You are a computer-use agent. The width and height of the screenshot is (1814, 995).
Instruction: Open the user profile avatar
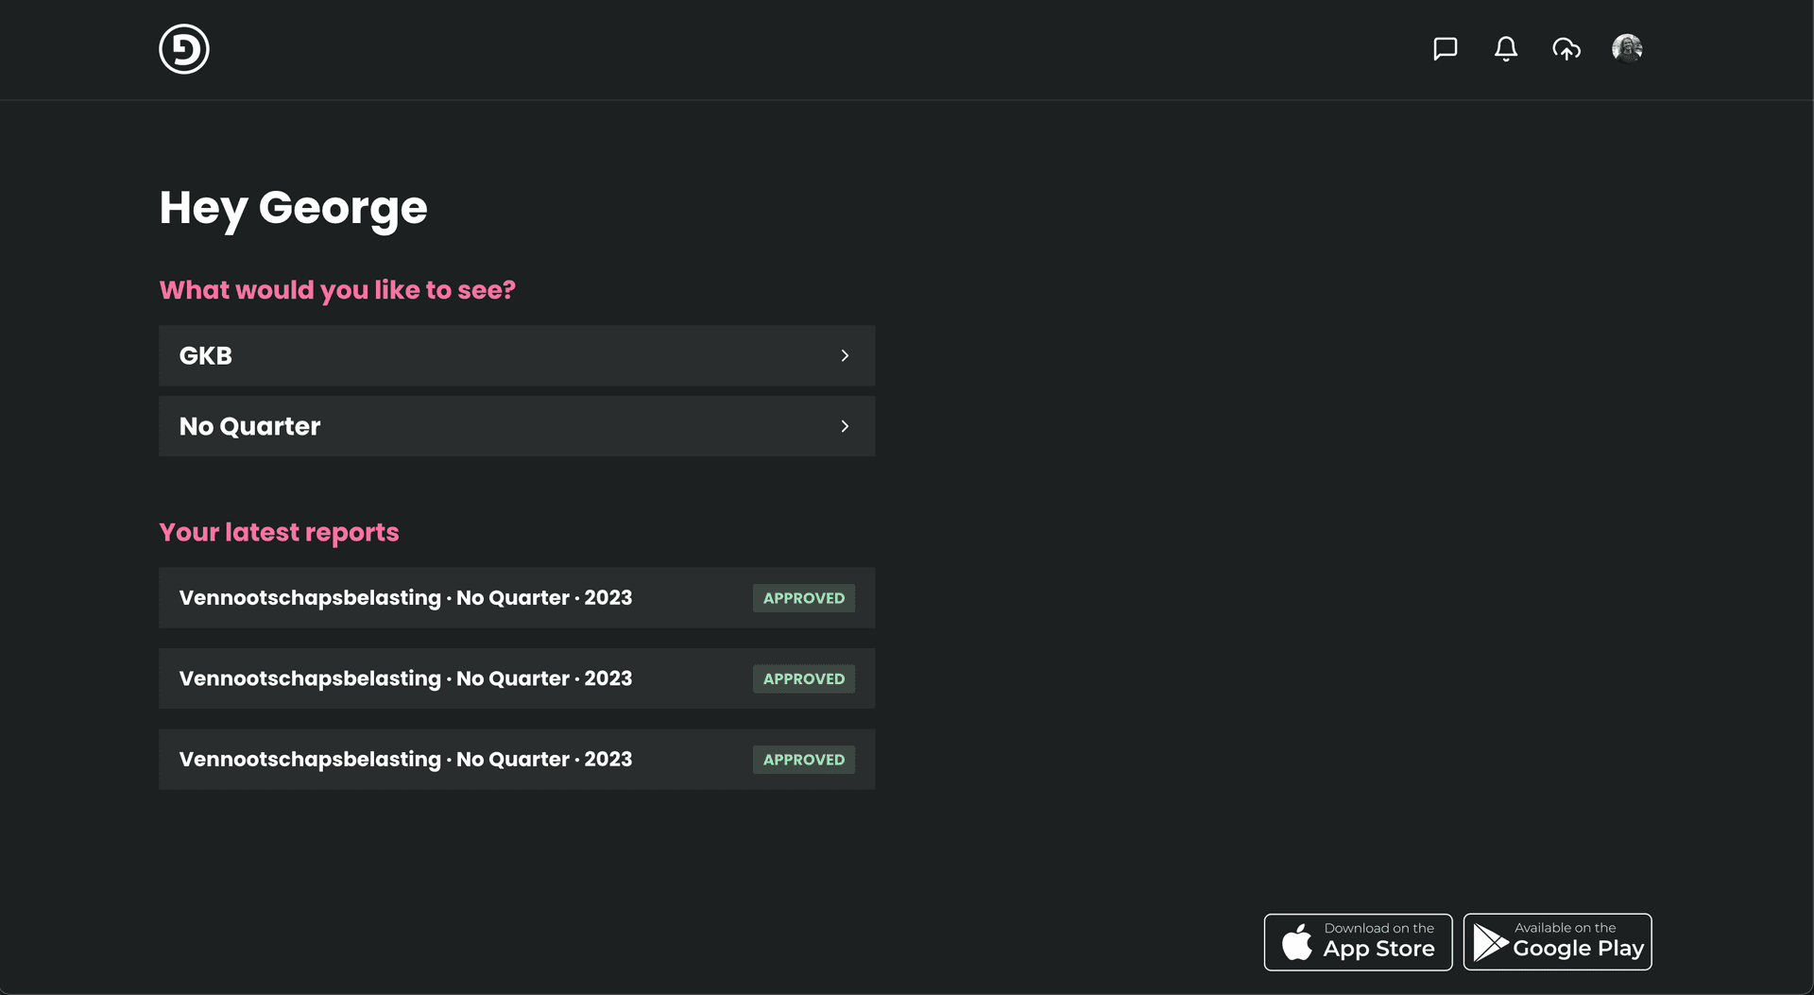click(x=1626, y=48)
